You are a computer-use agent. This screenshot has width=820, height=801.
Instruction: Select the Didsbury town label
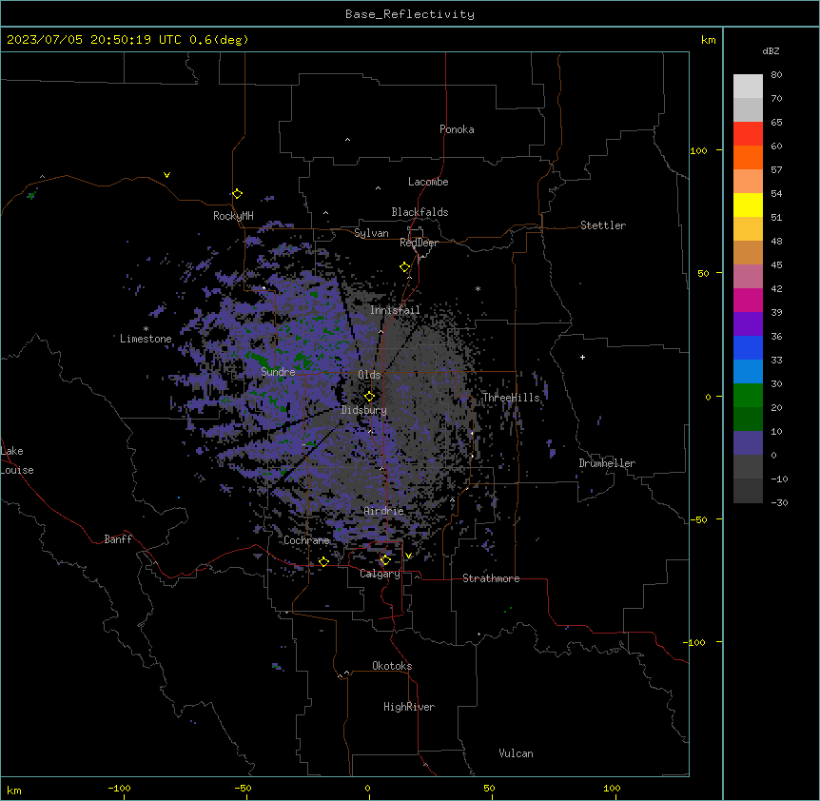point(364,410)
